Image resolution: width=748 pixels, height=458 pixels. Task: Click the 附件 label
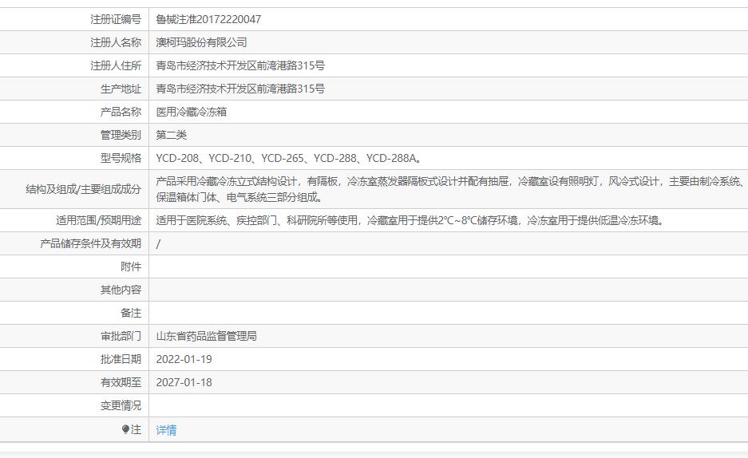coord(131,267)
